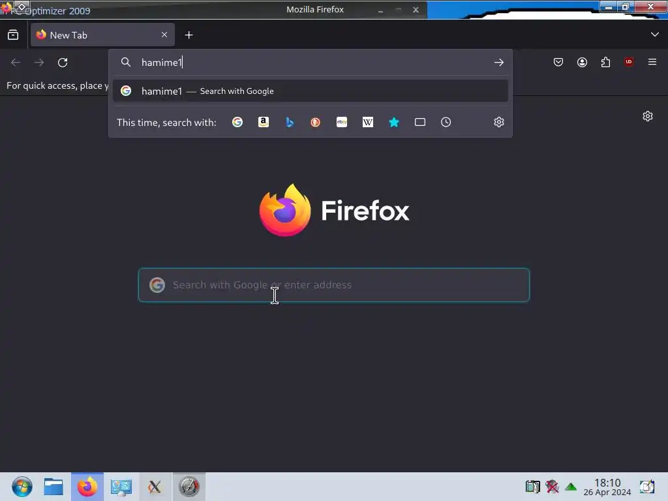Image resolution: width=668 pixels, height=501 pixels.
Task: Open Extensions puzzle icon
Action: pos(605,62)
